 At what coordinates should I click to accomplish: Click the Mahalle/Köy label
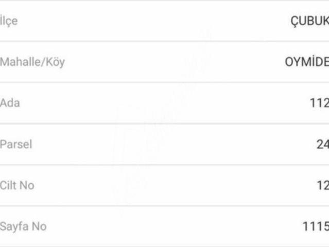(32, 62)
